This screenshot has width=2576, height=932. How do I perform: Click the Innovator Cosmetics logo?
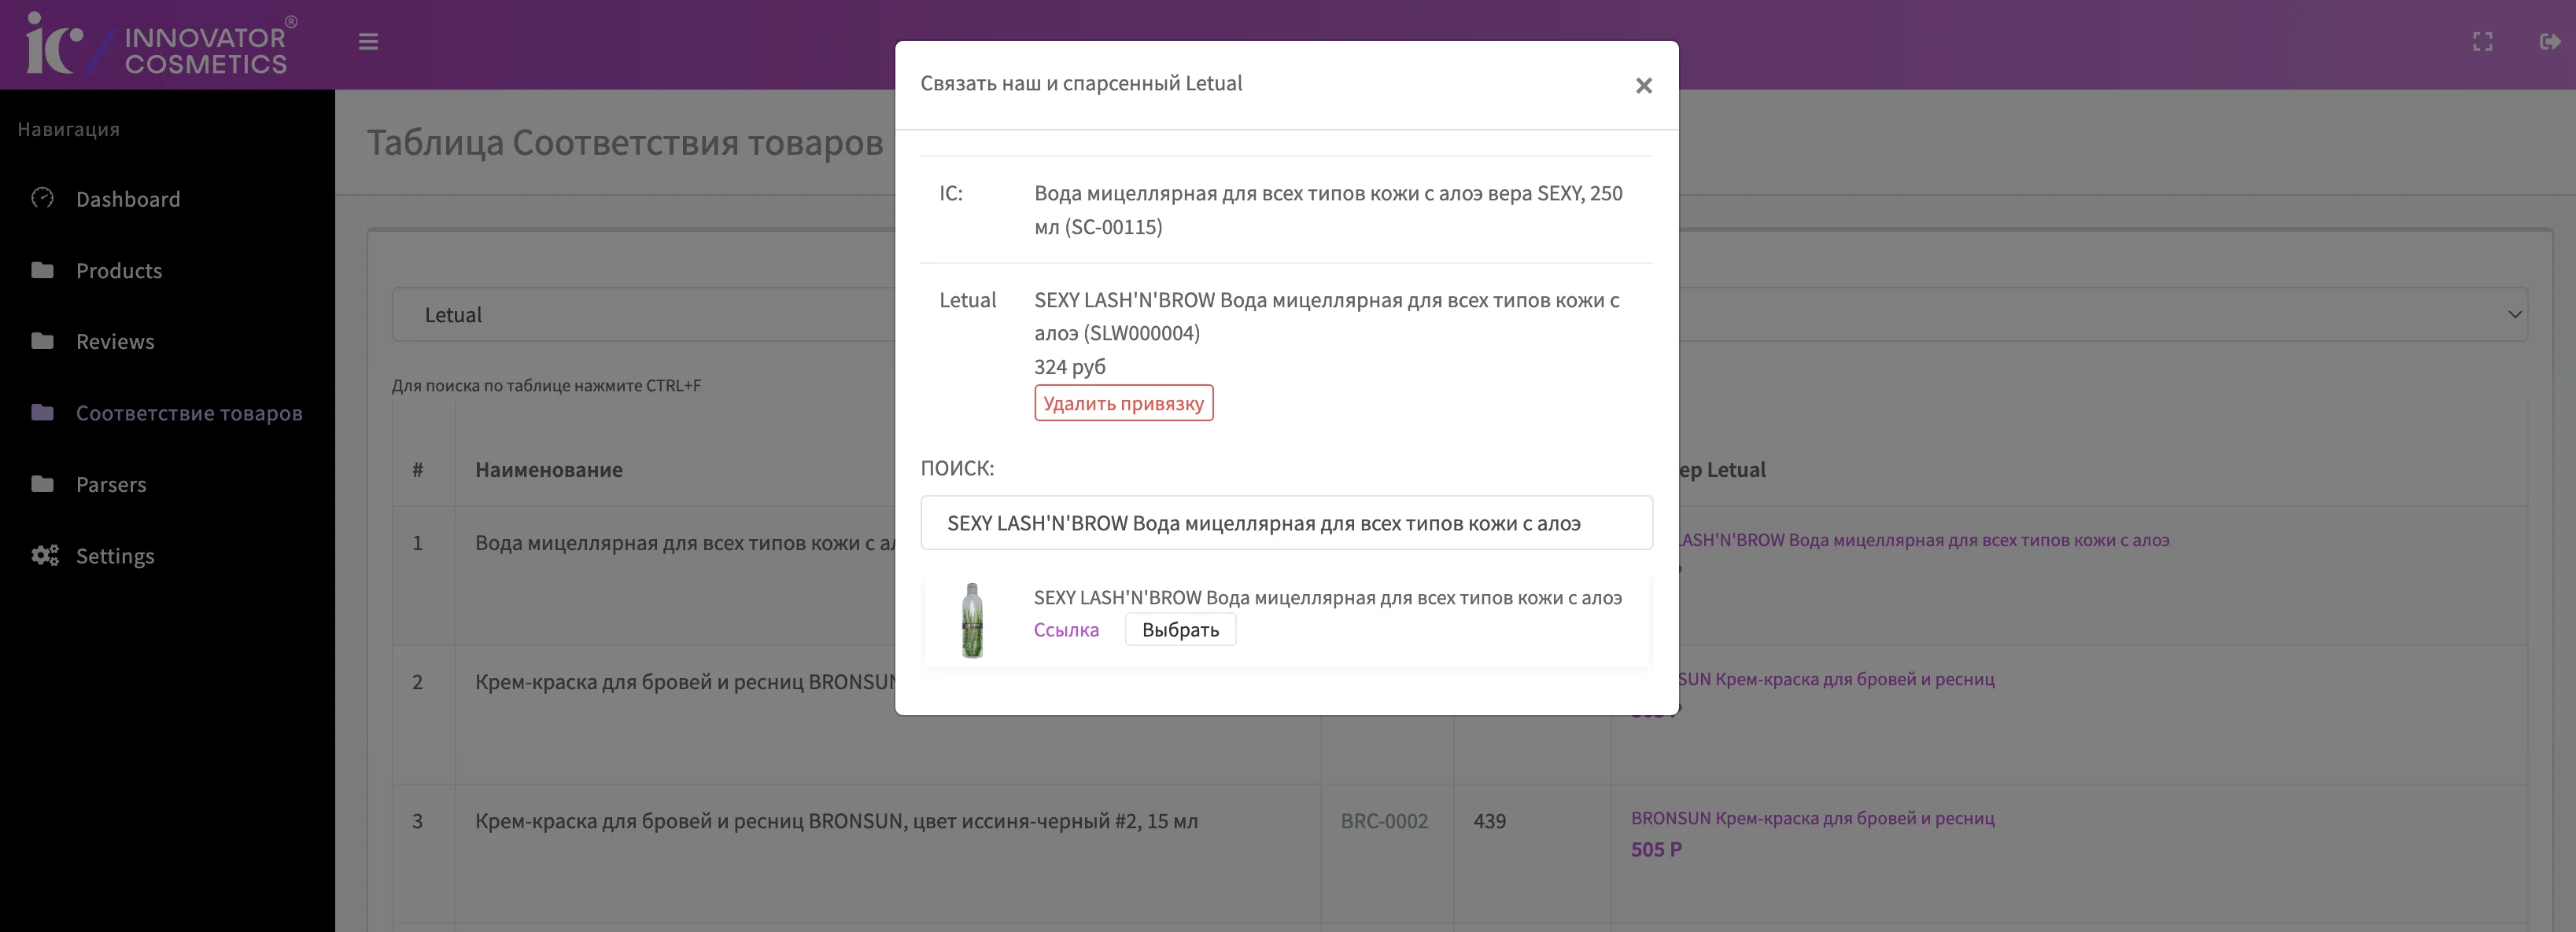tap(160, 45)
